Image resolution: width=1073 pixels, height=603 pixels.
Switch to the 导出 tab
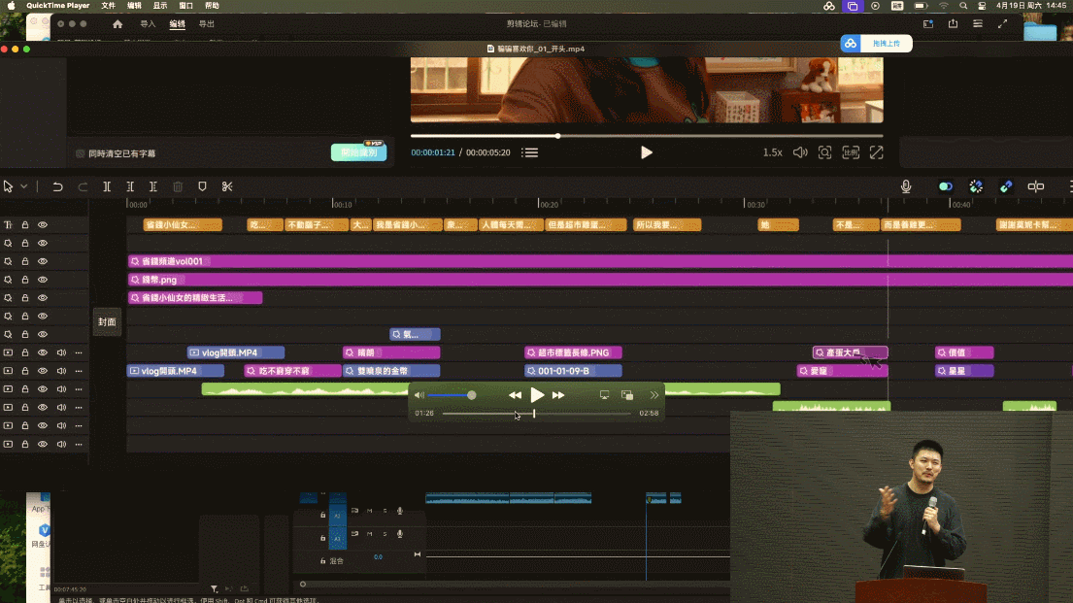(x=207, y=24)
